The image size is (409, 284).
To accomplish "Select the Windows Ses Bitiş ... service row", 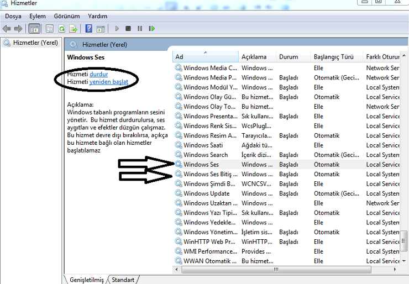I will 286,174.
